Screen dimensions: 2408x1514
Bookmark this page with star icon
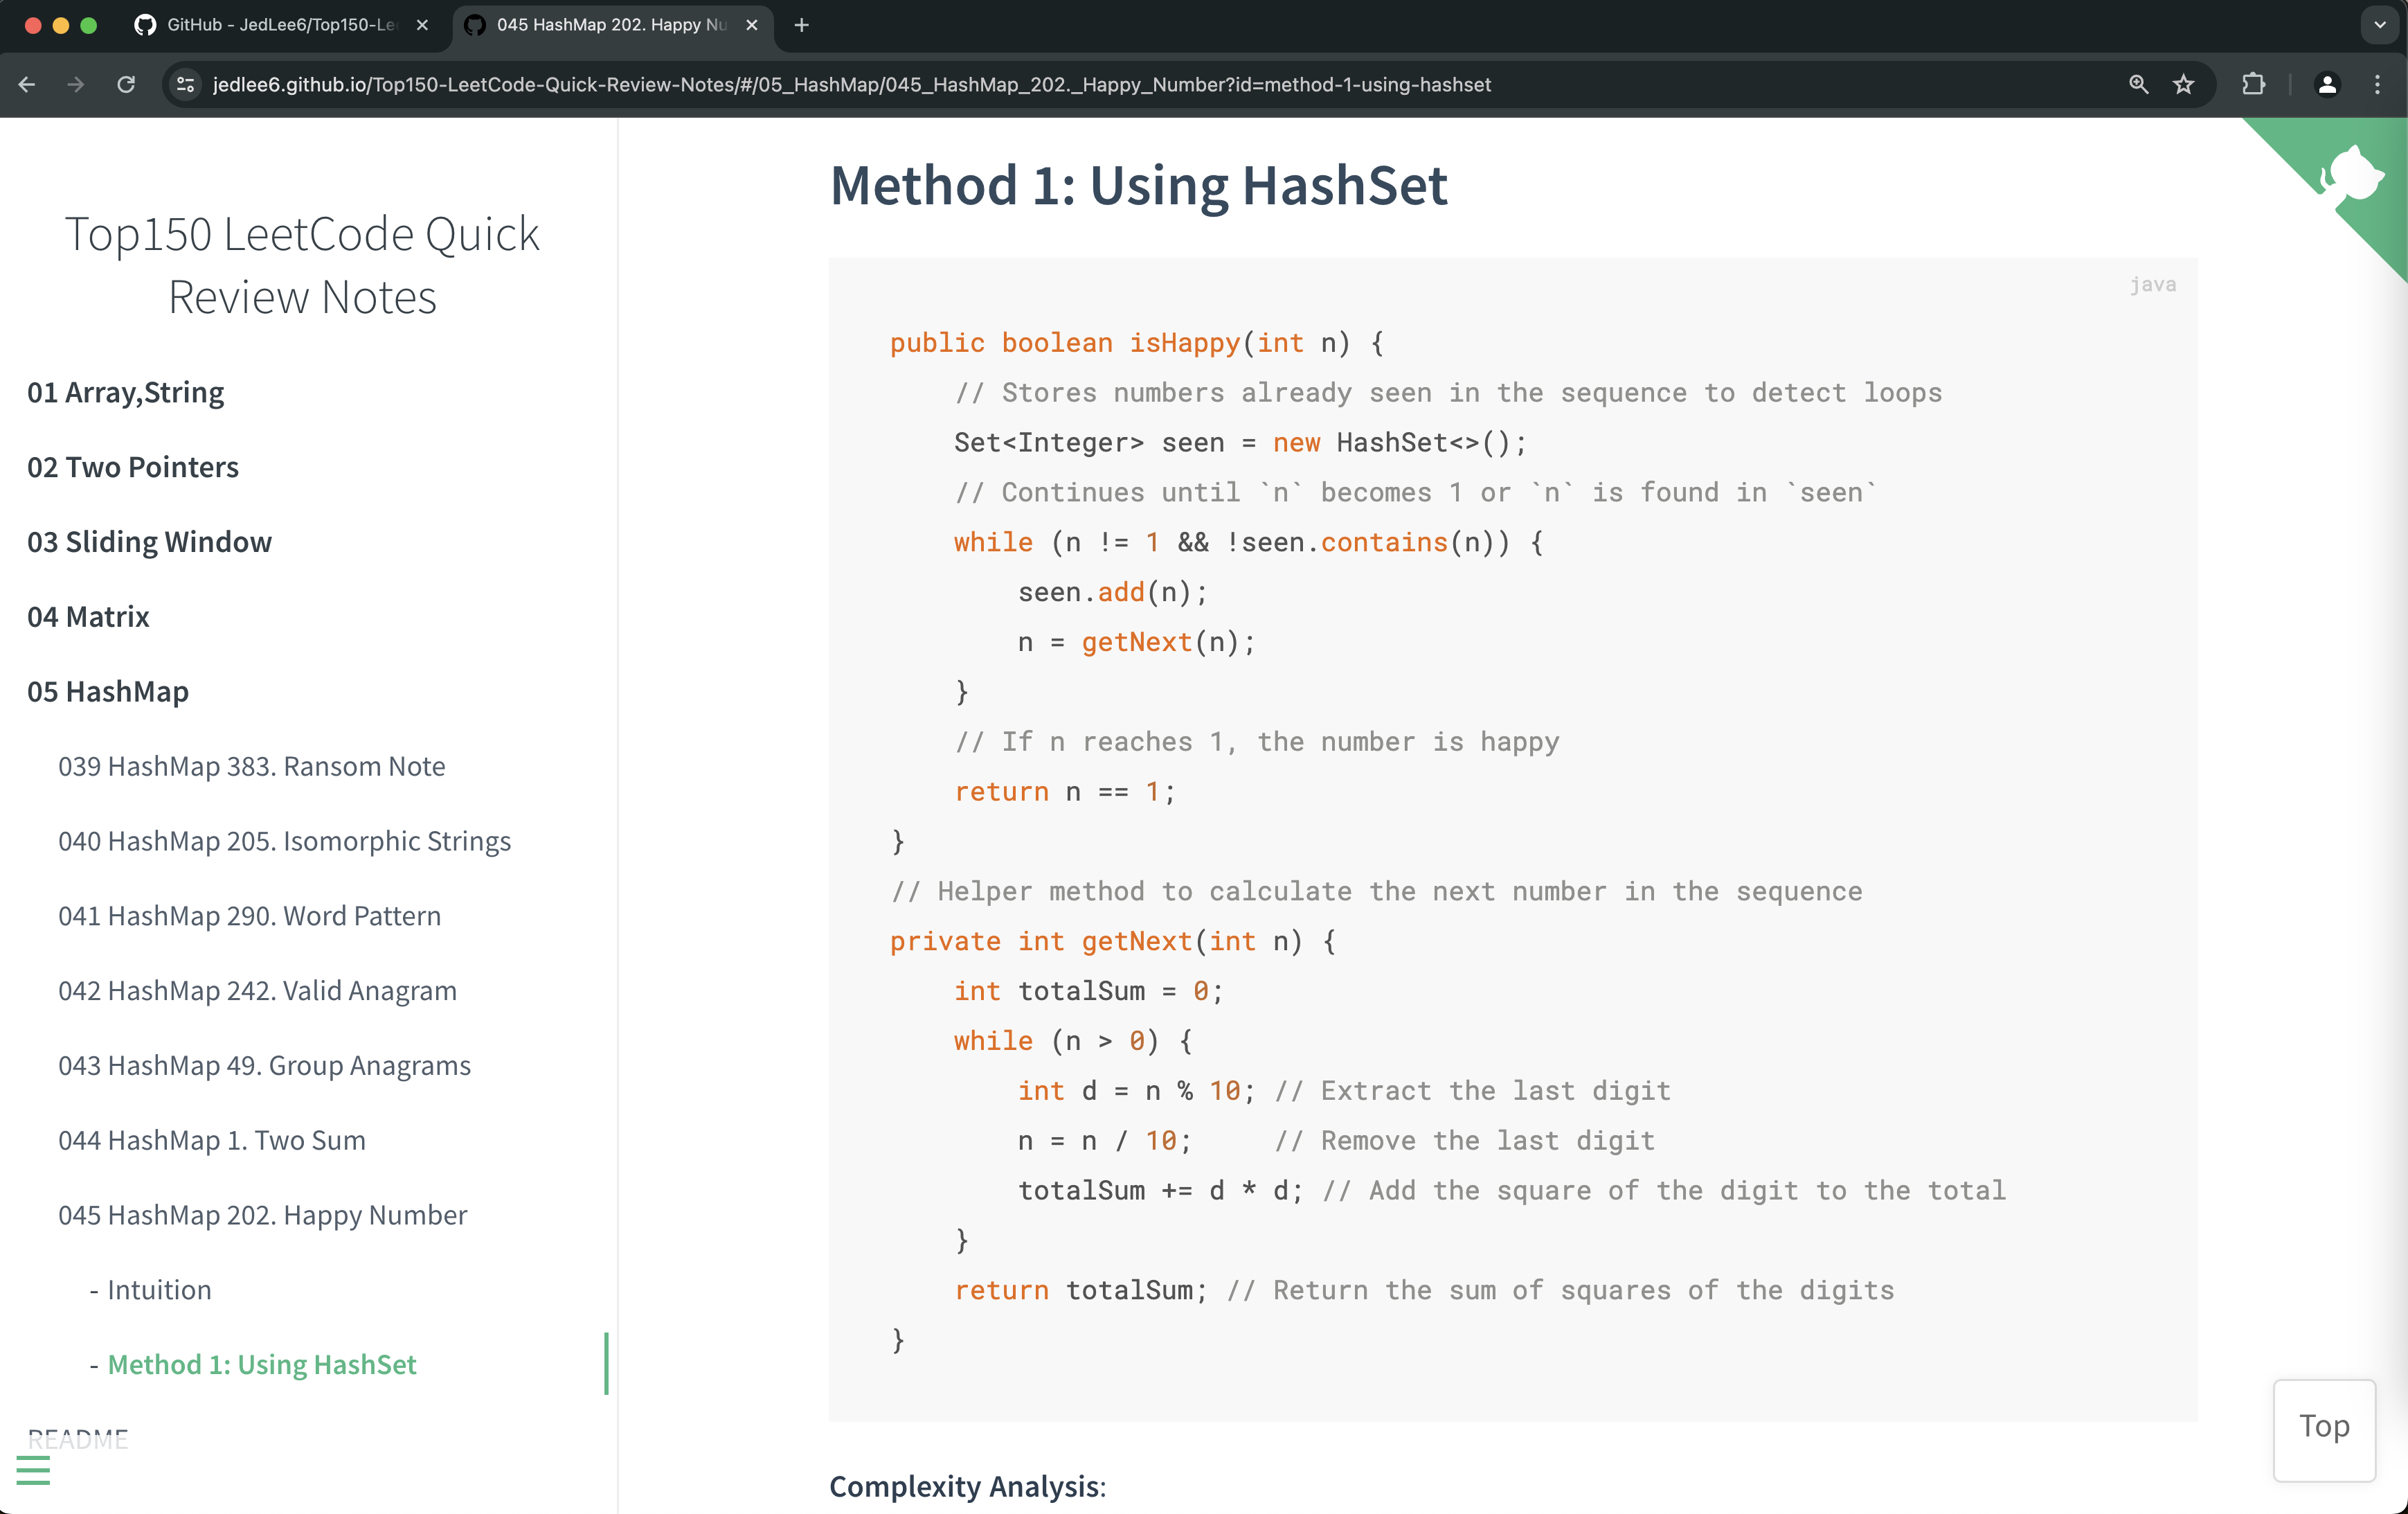2183,85
